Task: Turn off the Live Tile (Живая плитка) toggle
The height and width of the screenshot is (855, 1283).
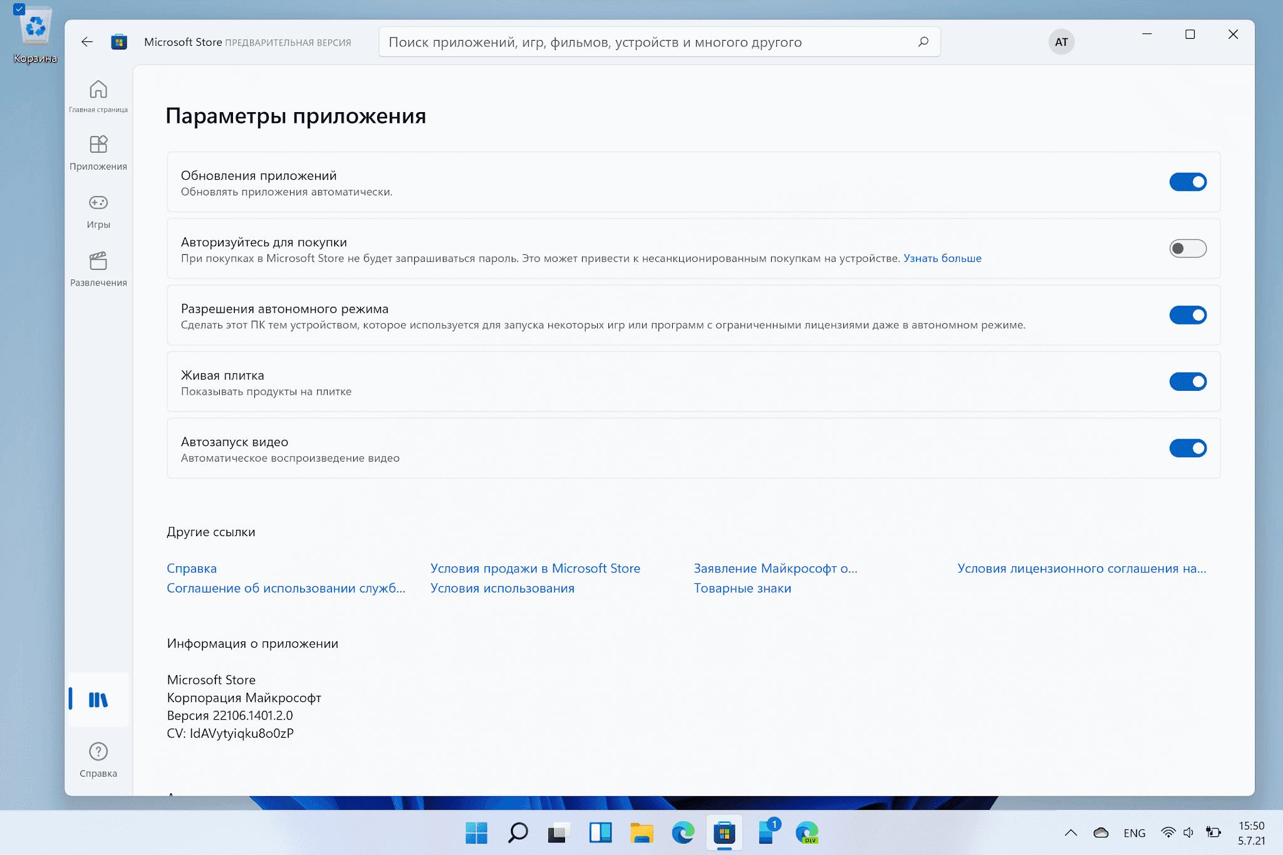Action: [1187, 381]
